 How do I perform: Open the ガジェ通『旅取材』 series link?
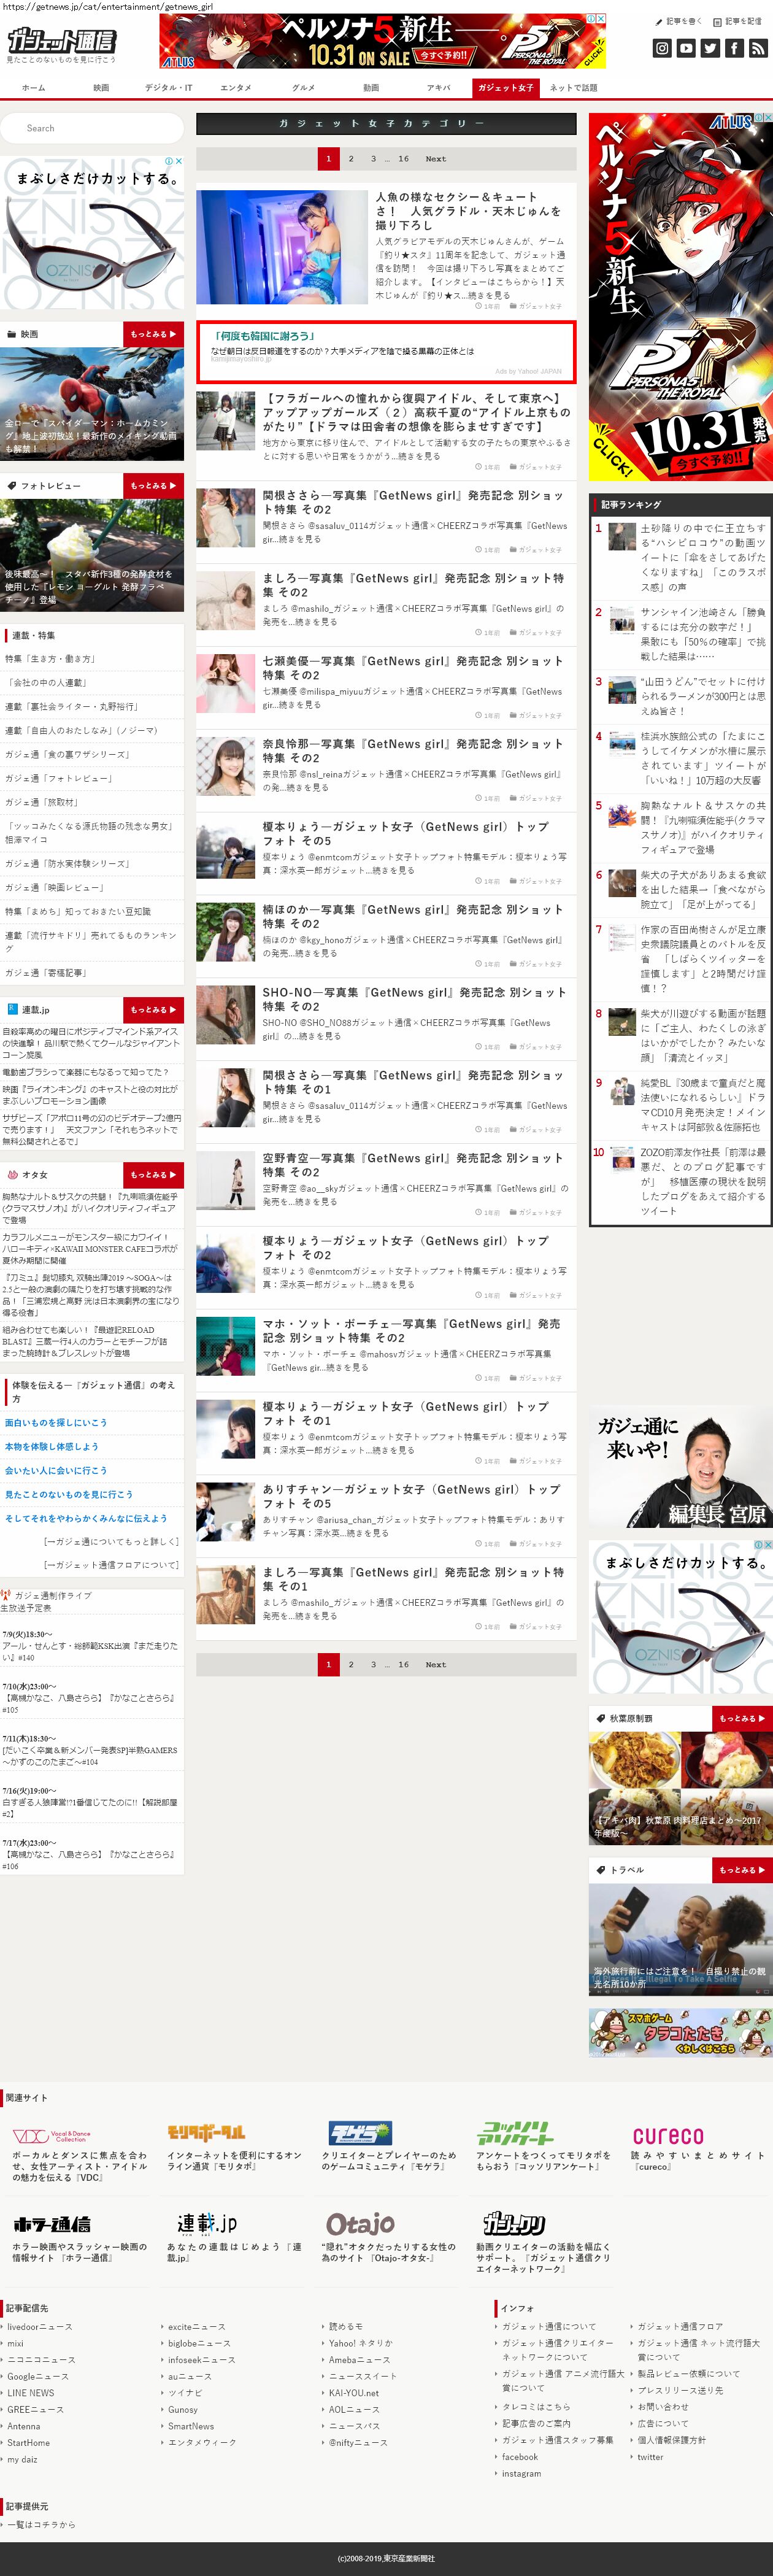coord(41,802)
